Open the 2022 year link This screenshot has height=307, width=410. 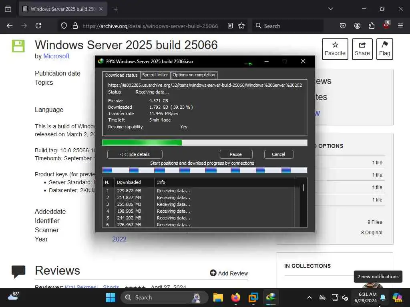click(119, 239)
